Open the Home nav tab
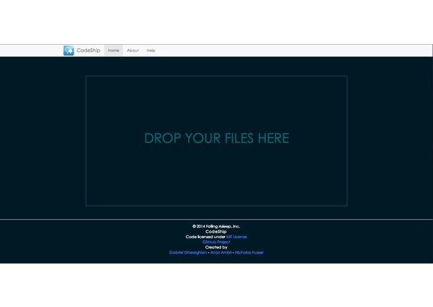Image resolution: width=433 pixels, height=307 pixels. tap(113, 50)
